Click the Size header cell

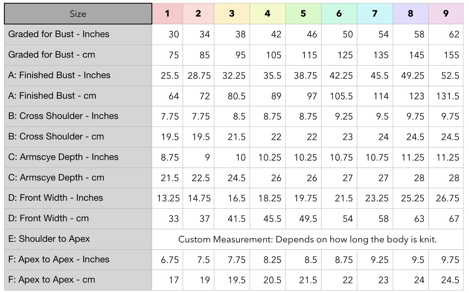[x=78, y=14]
